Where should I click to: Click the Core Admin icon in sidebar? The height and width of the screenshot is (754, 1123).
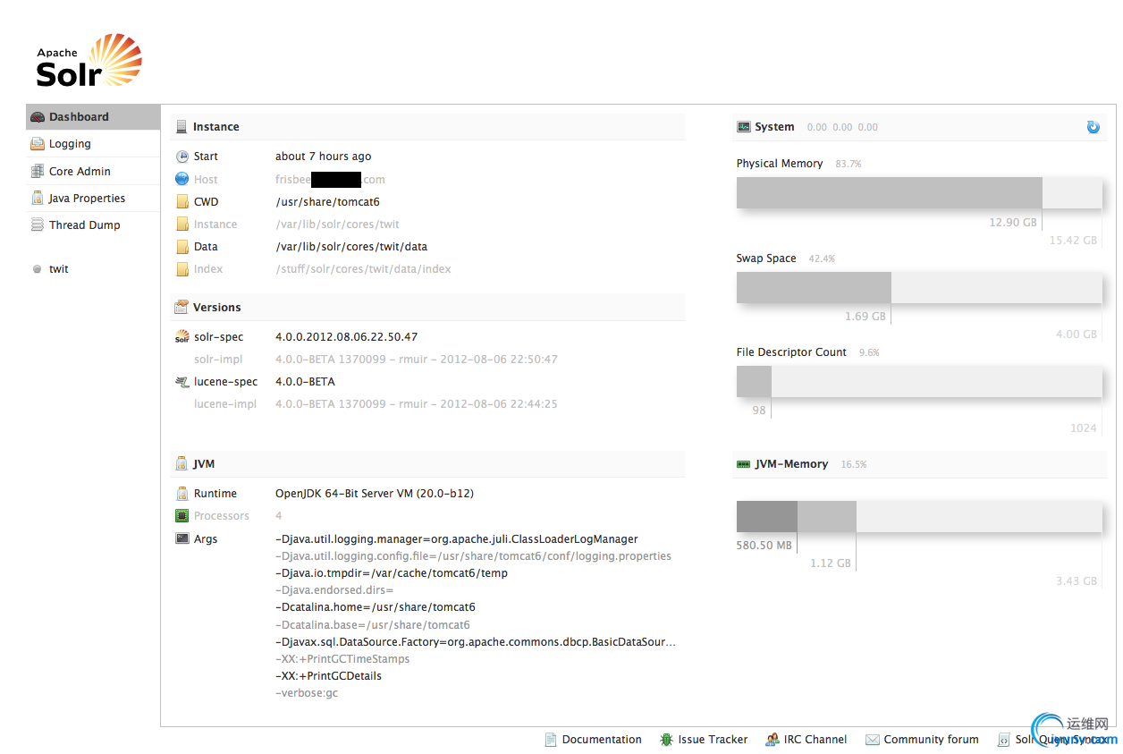tap(38, 171)
